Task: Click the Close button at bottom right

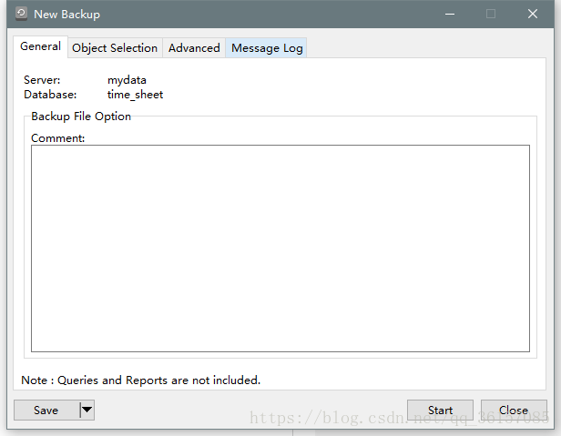Action: [514, 411]
